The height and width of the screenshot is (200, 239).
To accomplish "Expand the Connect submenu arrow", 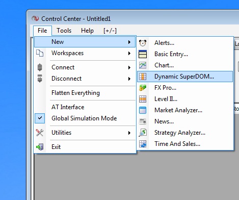I will pyautogui.click(x=129, y=68).
